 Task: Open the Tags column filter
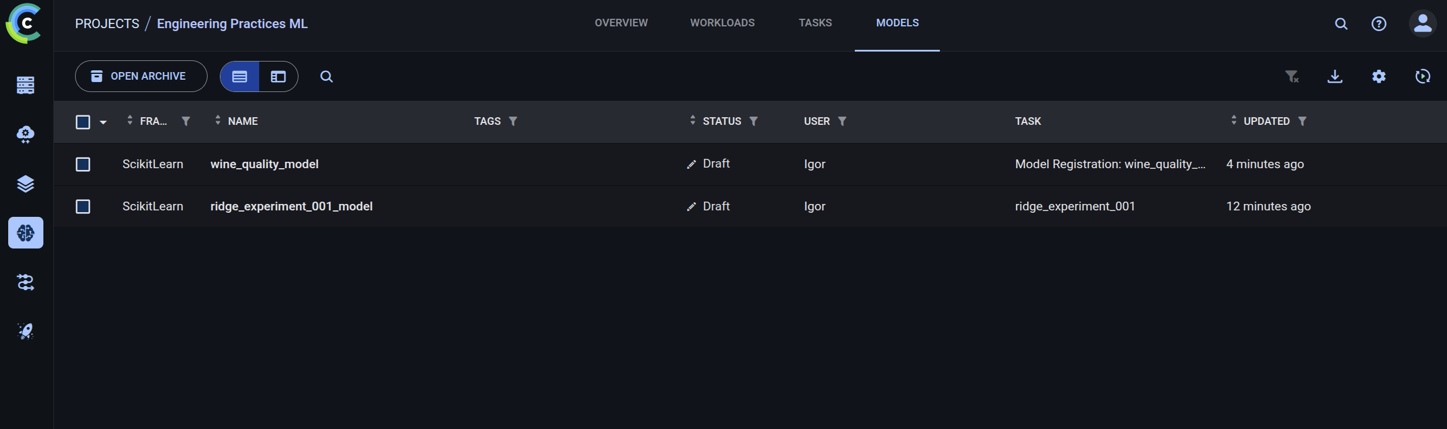513,121
